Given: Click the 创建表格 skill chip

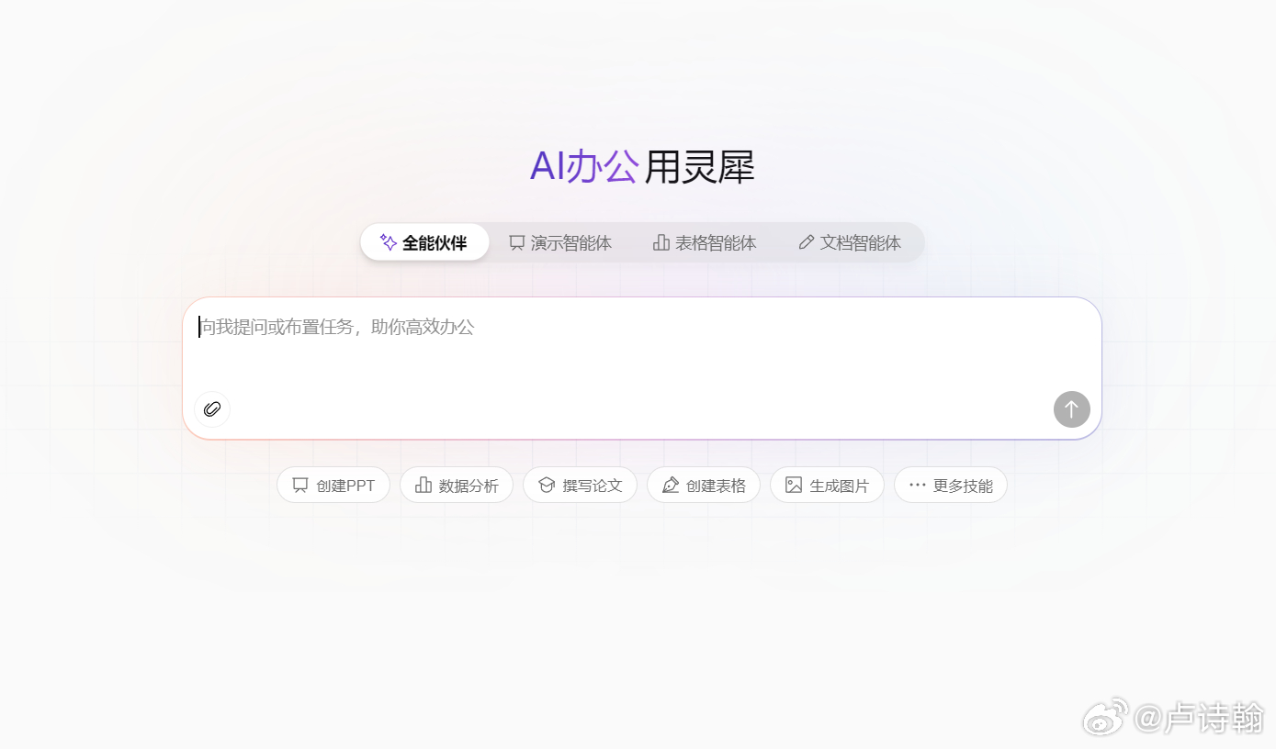Looking at the screenshot, I should [x=704, y=486].
